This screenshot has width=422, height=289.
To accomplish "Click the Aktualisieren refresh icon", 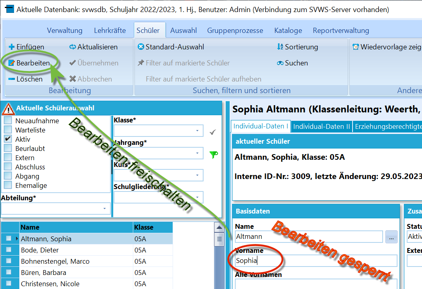I will [72, 47].
